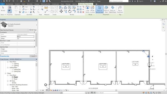Select the Array tool
Image resolution: width=167 pixels, height=94 pixels.
[78, 9]
